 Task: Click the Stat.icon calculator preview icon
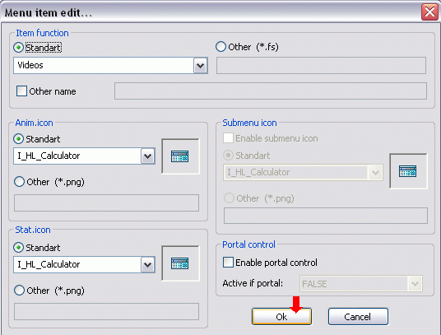[180, 263]
